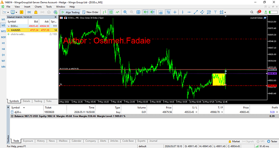This screenshot has height=148, width=279.
Task: Show Market Watch via dollar icon
Action: point(21,12)
